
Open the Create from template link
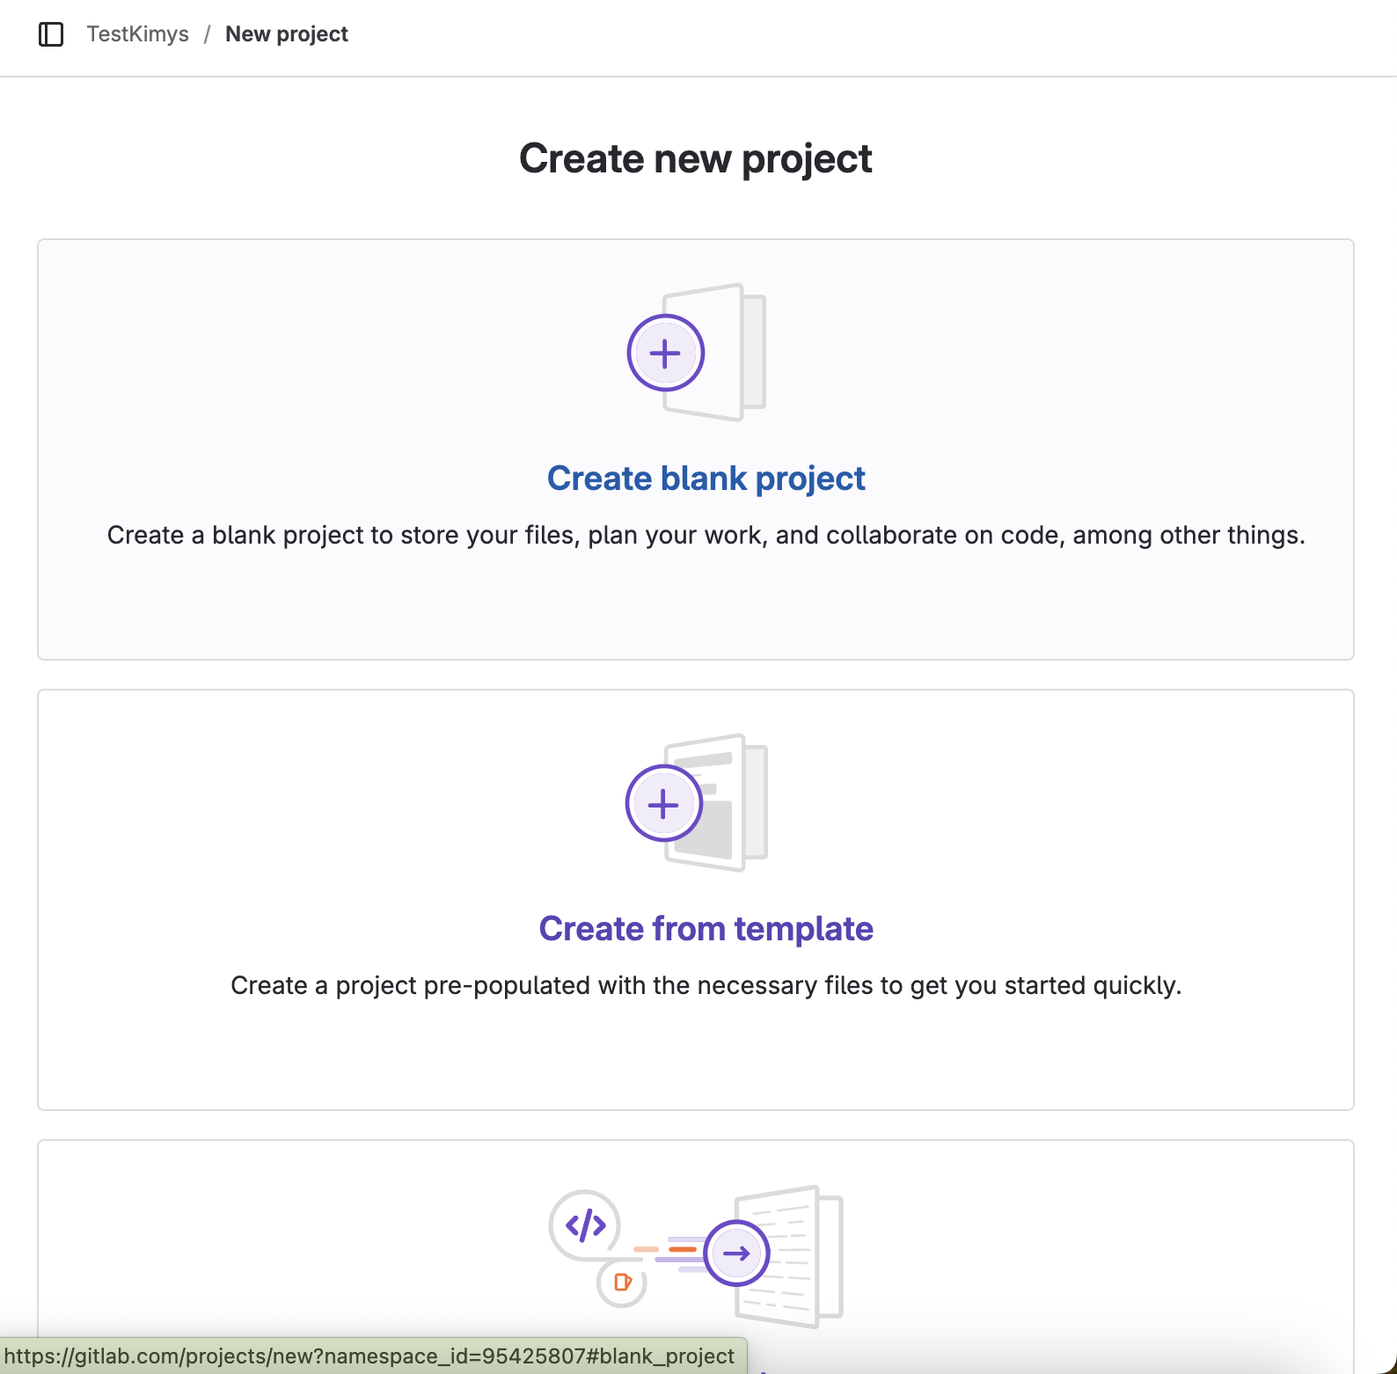(706, 929)
